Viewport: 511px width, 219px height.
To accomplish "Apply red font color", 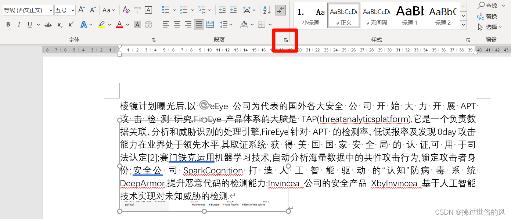I will [x=119, y=25].
